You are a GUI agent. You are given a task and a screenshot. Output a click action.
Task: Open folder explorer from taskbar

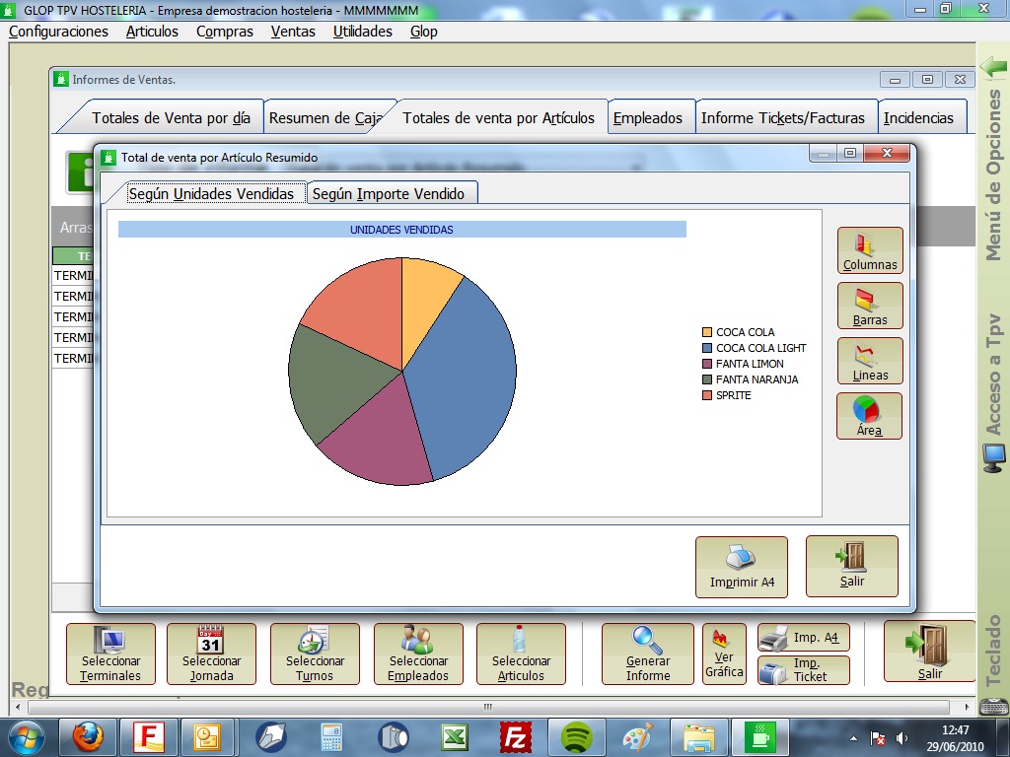699,737
